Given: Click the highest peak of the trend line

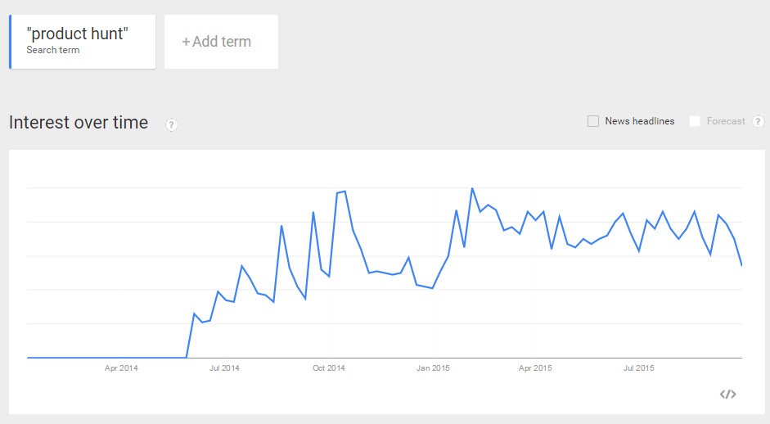Looking at the screenshot, I should (472, 188).
